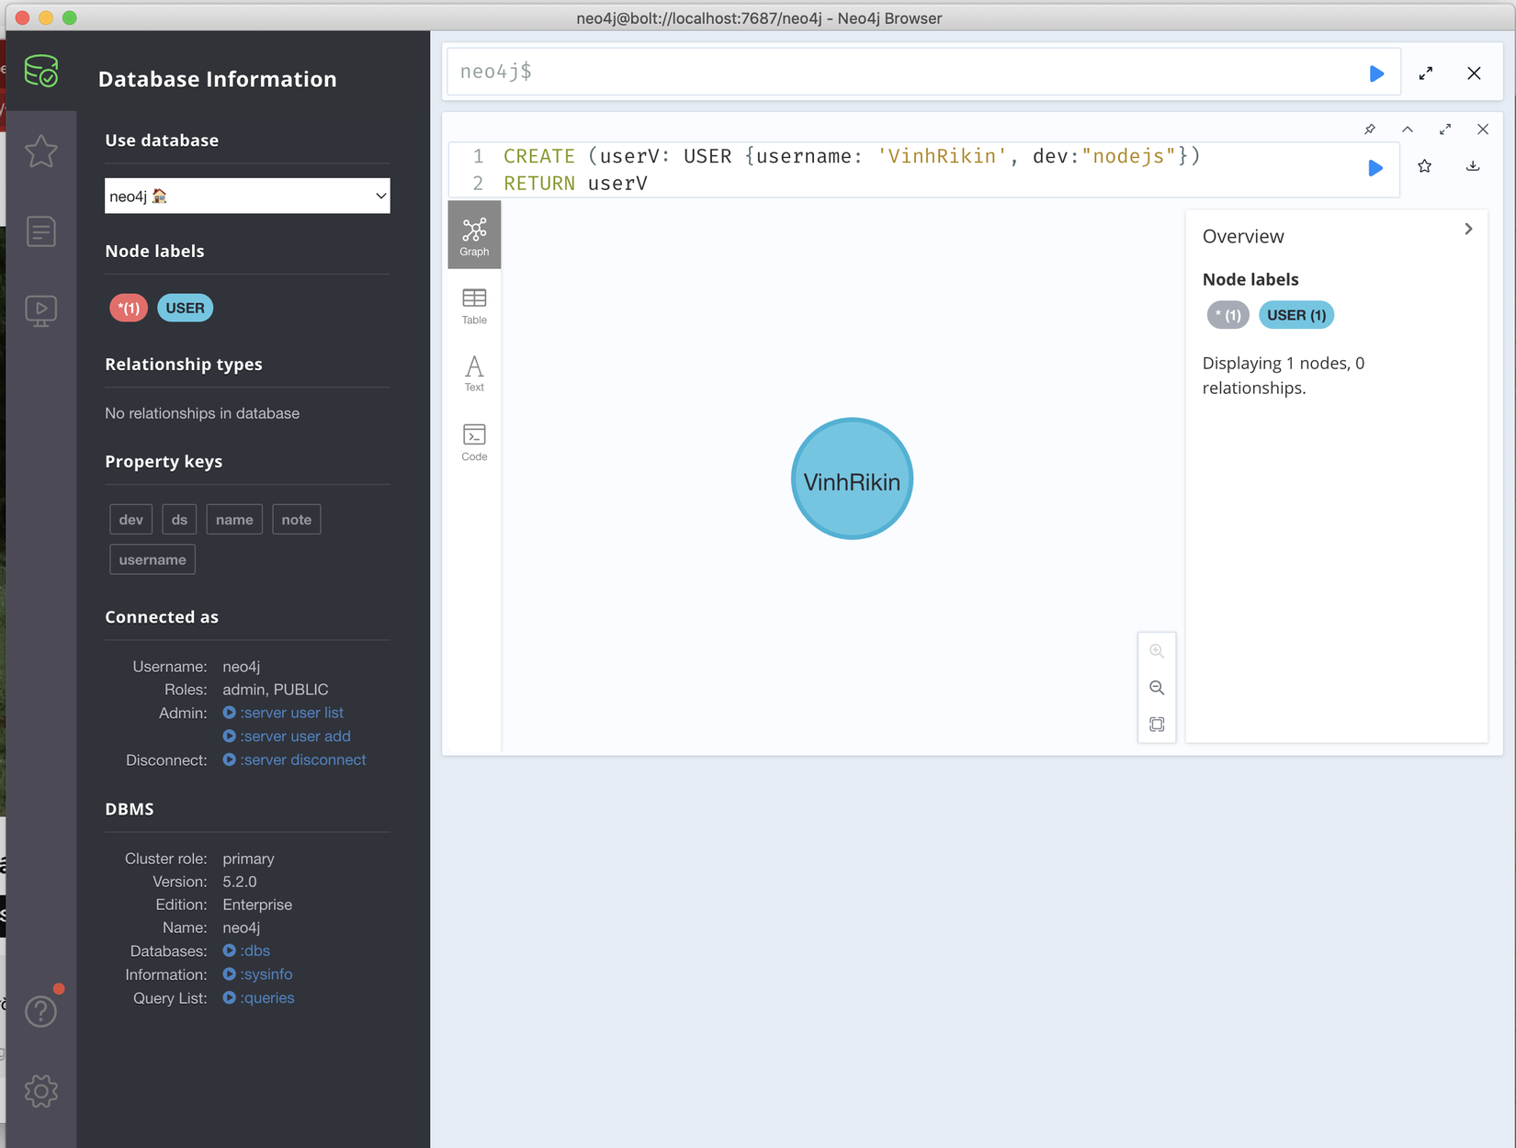Zoom in on the graph

pos(1157,651)
